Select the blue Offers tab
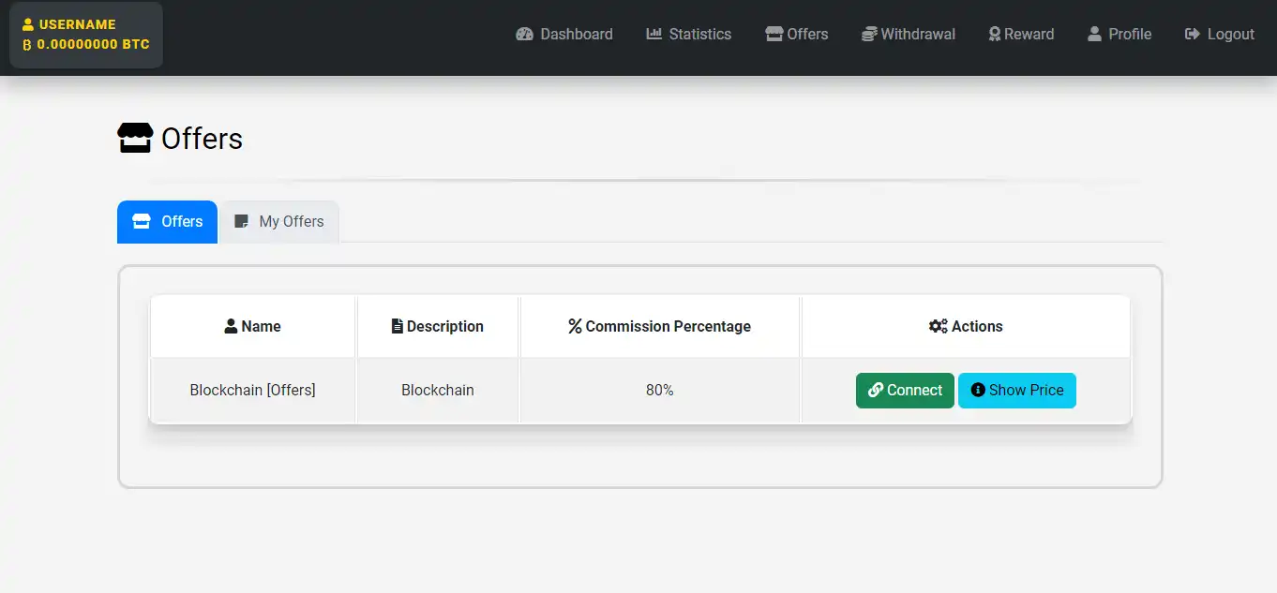This screenshot has width=1277, height=593. tap(168, 222)
